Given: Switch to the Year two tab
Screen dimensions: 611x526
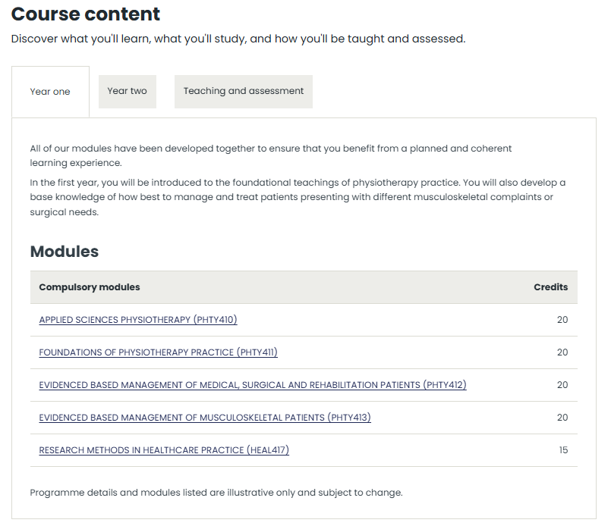Looking at the screenshot, I should 127,91.
